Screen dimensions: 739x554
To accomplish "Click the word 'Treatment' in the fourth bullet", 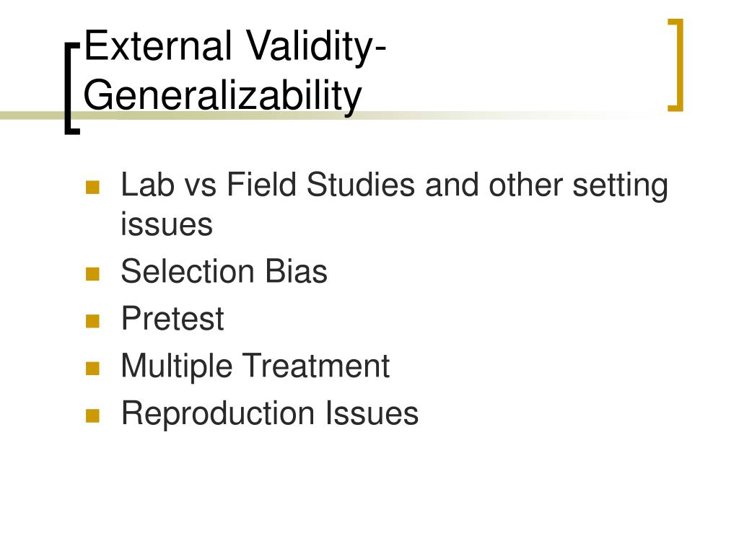I will [316, 366].
